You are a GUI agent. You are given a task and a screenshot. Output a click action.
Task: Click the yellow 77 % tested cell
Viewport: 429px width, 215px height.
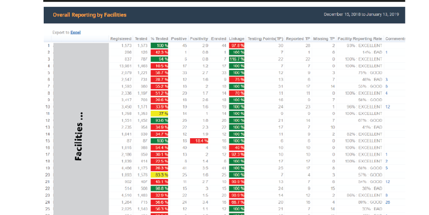tap(159, 113)
